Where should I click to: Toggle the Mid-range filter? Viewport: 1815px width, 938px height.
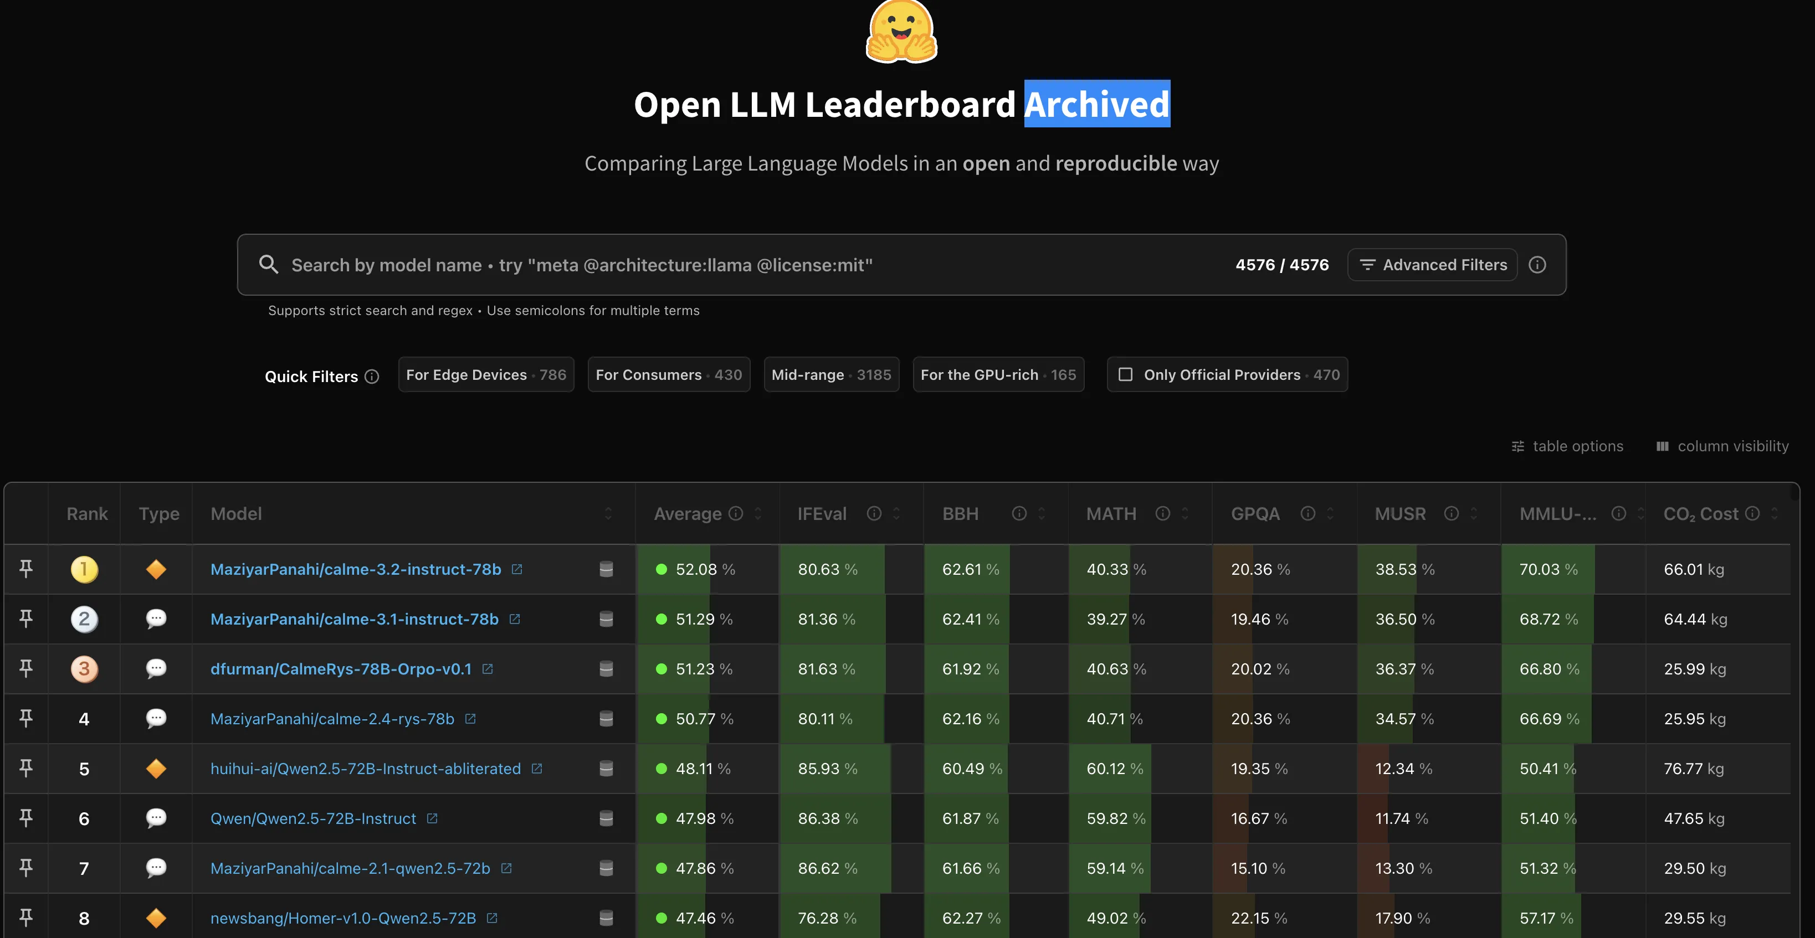tap(832, 375)
